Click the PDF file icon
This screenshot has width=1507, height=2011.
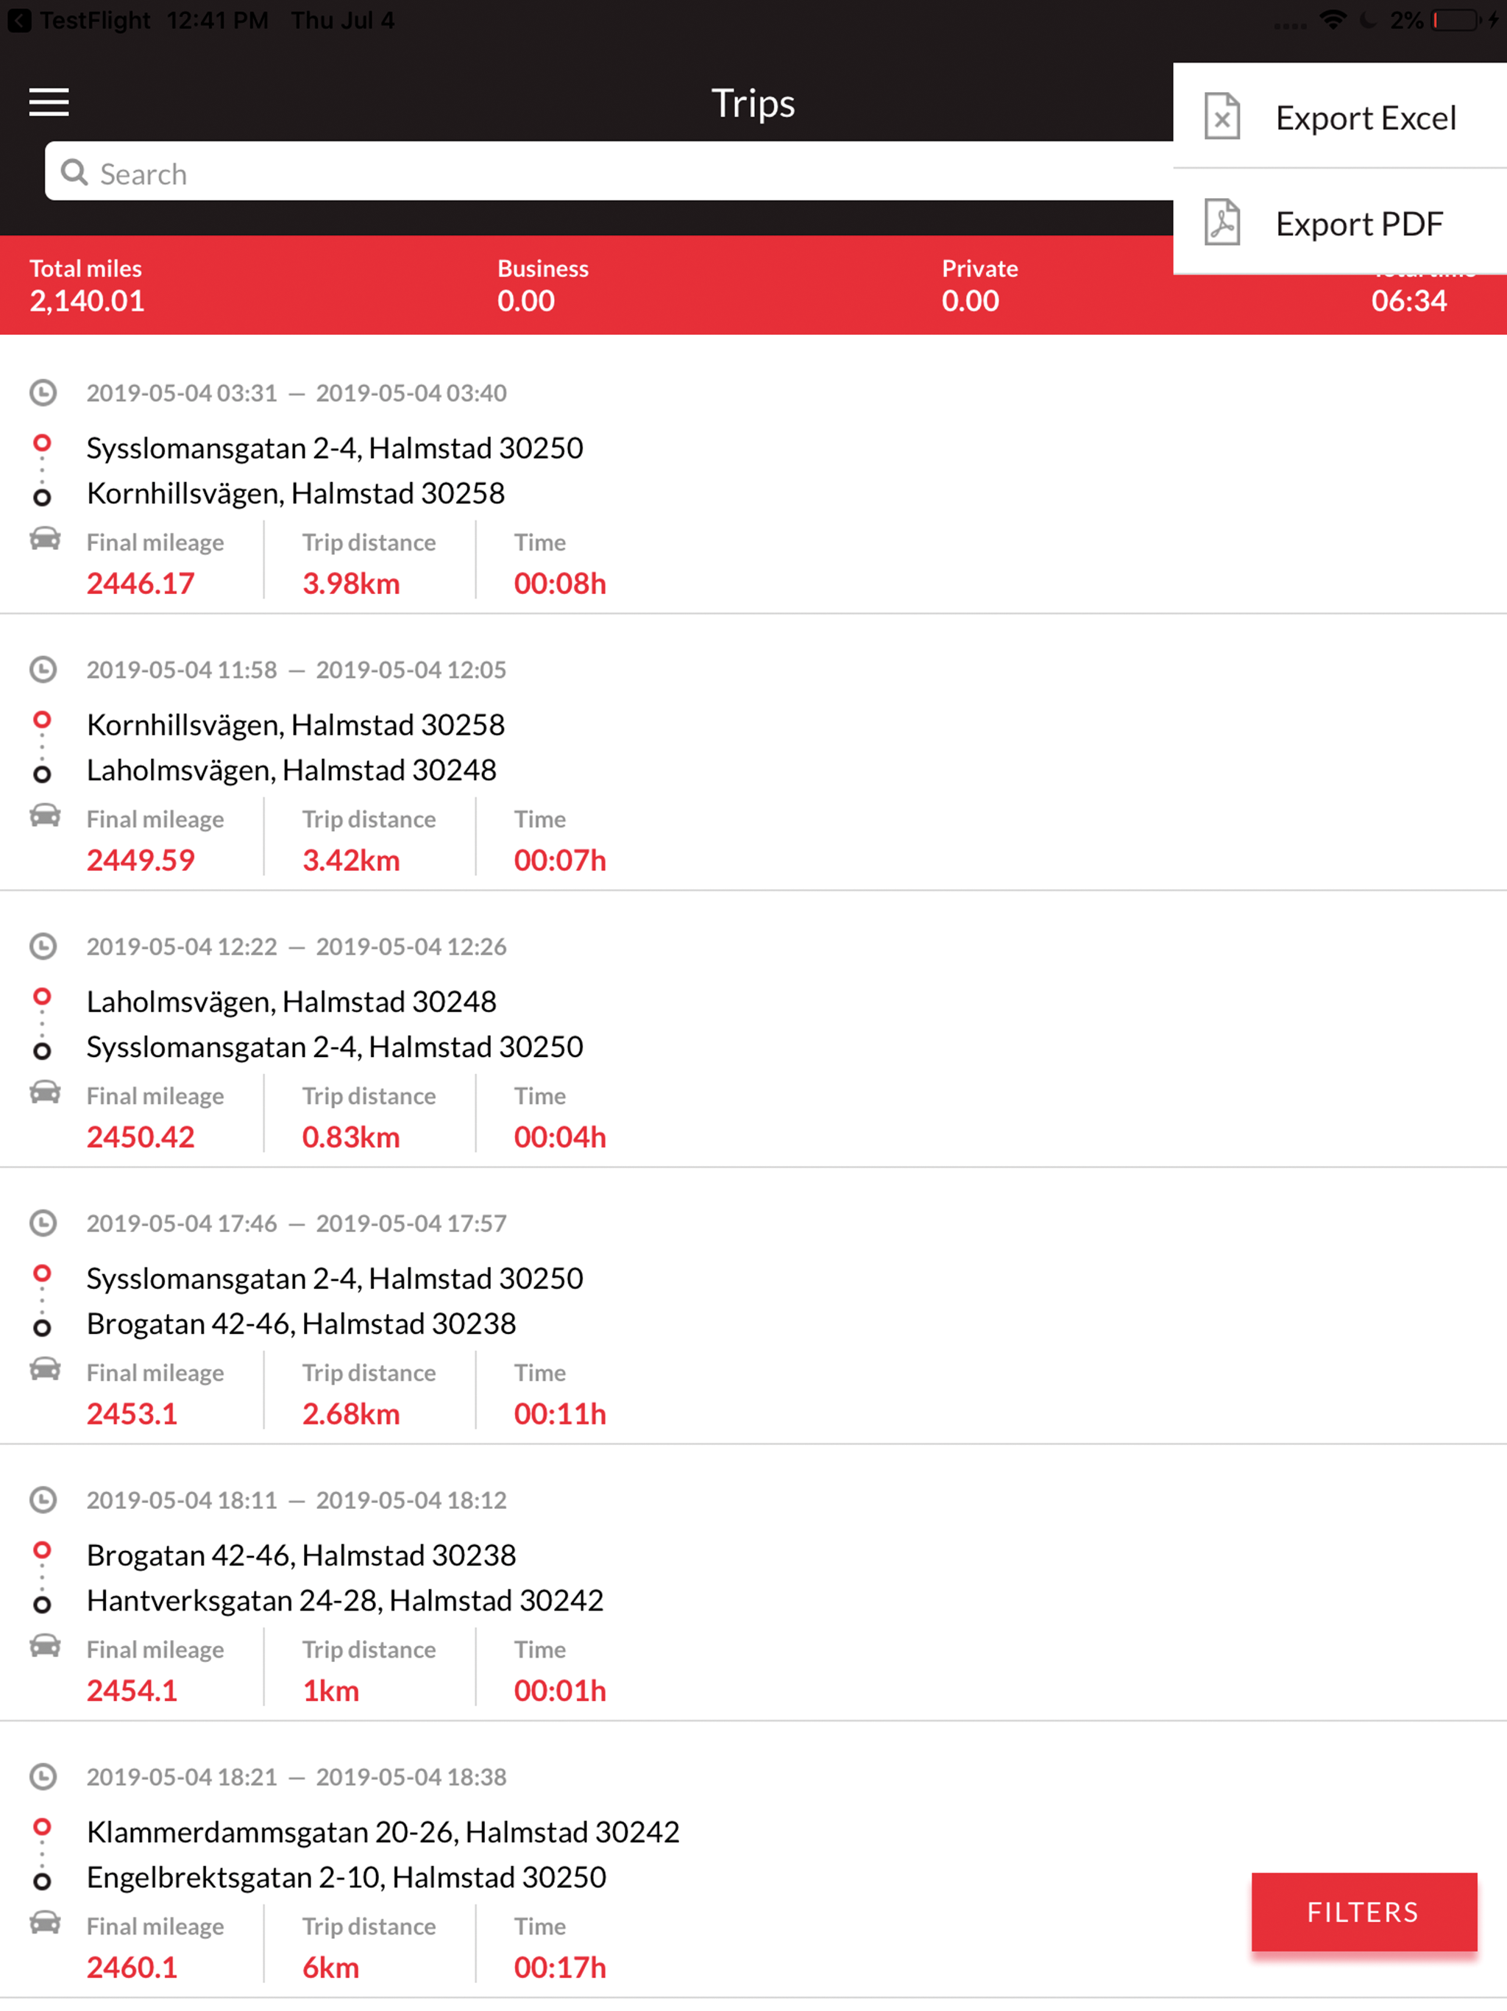click(1221, 223)
